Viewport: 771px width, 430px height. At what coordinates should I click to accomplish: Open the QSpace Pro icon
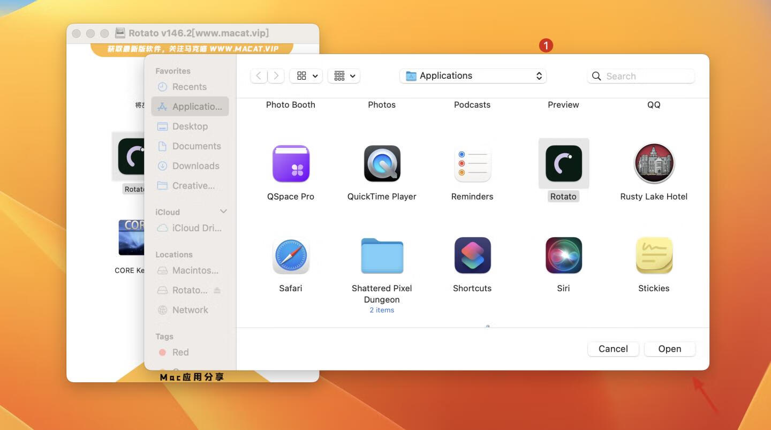click(x=291, y=163)
